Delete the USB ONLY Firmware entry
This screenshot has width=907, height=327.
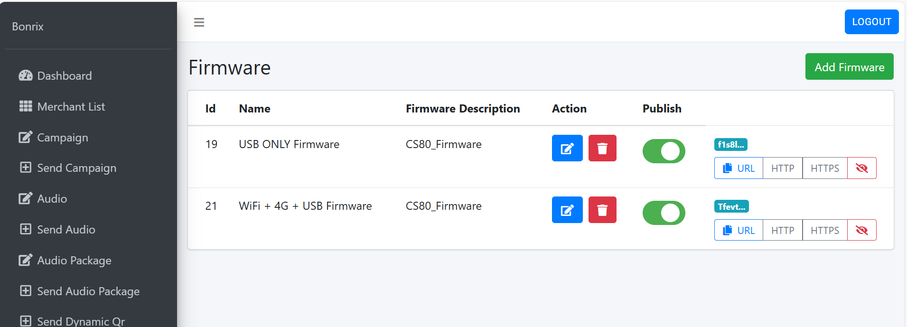point(602,148)
